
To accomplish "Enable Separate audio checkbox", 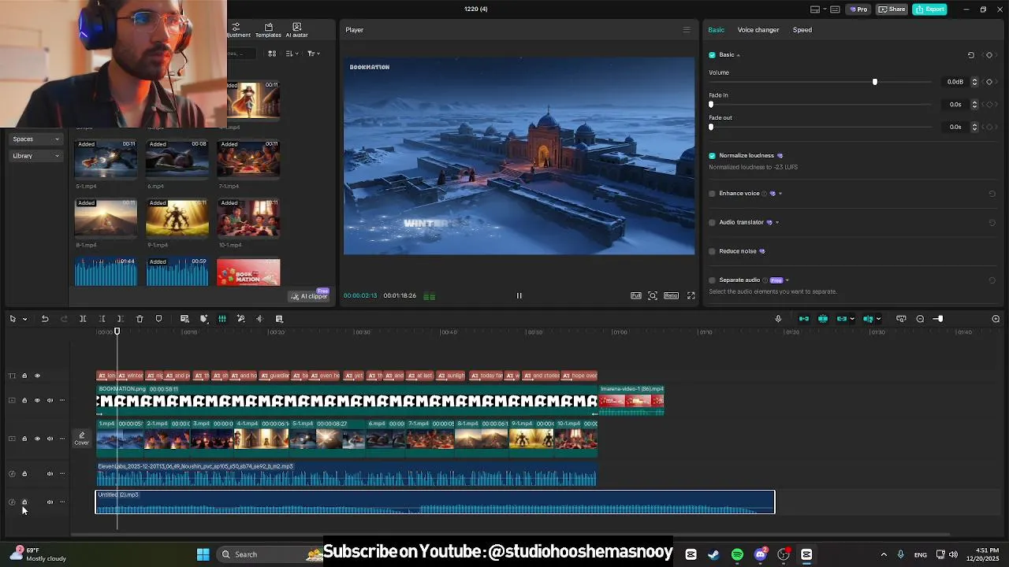I will (x=712, y=280).
